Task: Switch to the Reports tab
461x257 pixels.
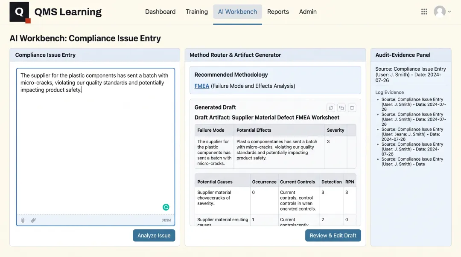Action: [278, 12]
